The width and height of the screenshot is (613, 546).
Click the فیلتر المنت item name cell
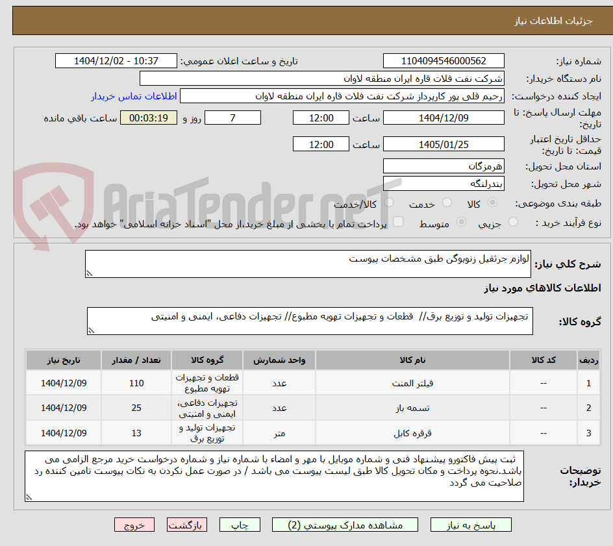[x=412, y=383]
